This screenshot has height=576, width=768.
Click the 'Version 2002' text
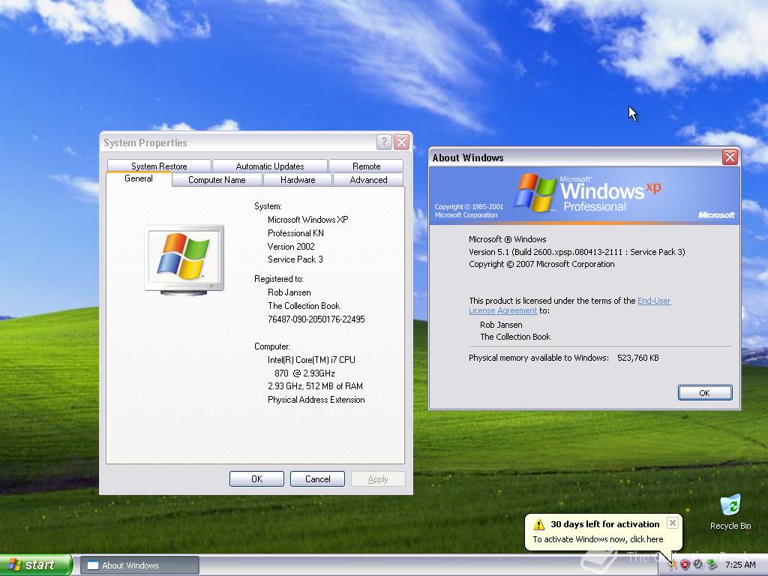291,246
